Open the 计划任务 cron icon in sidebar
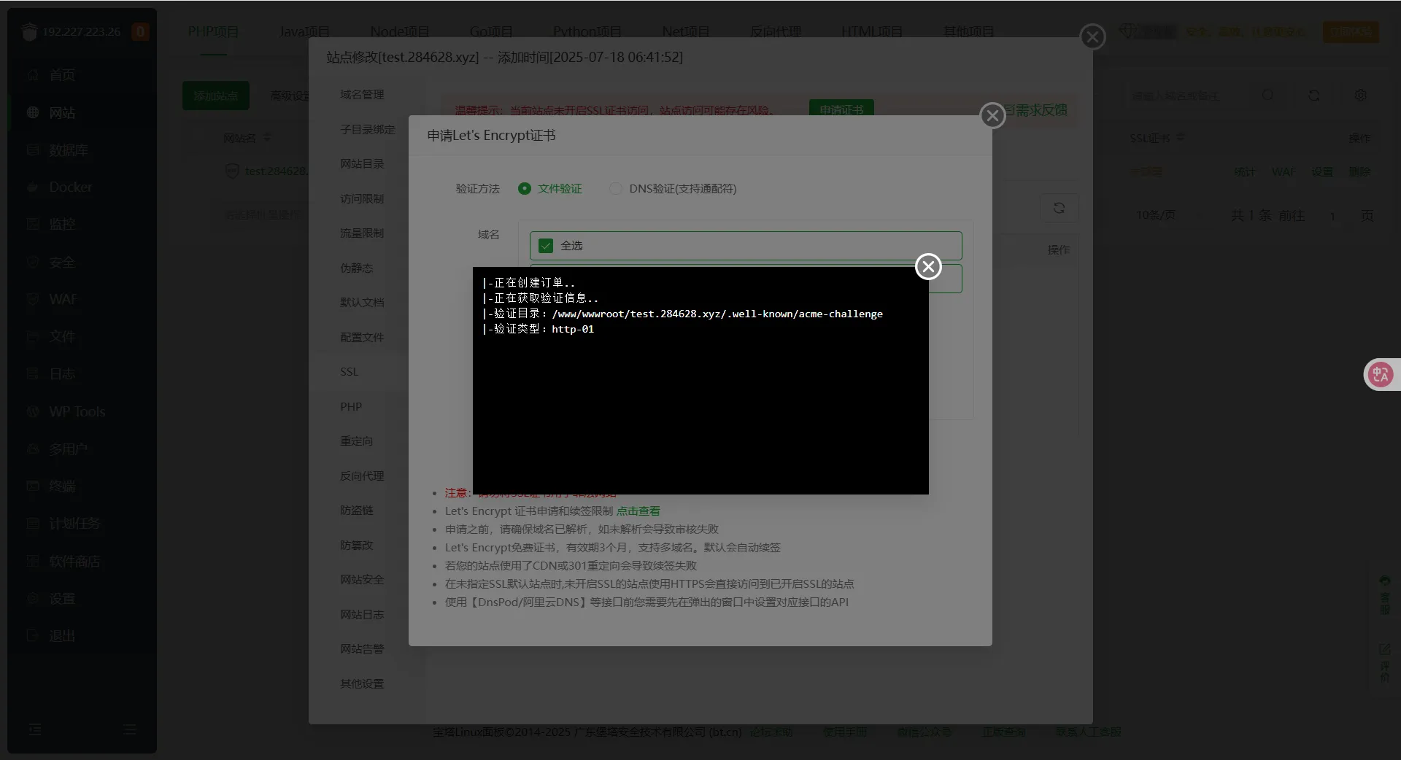 tap(33, 523)
